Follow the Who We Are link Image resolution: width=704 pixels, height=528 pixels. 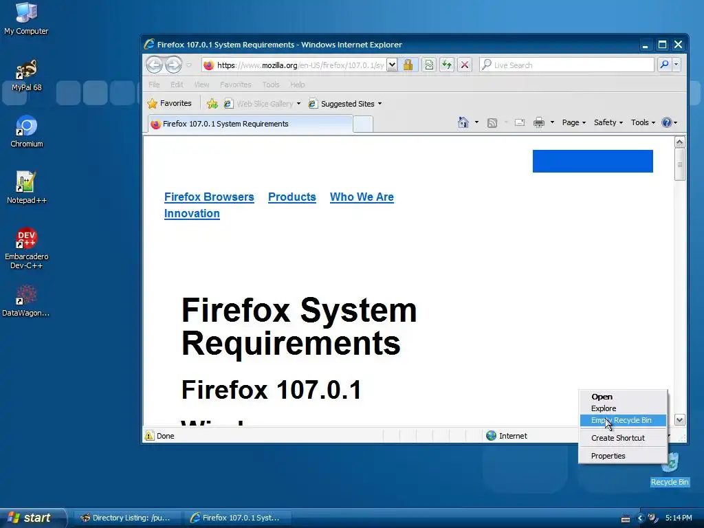(x=362, y=197)
